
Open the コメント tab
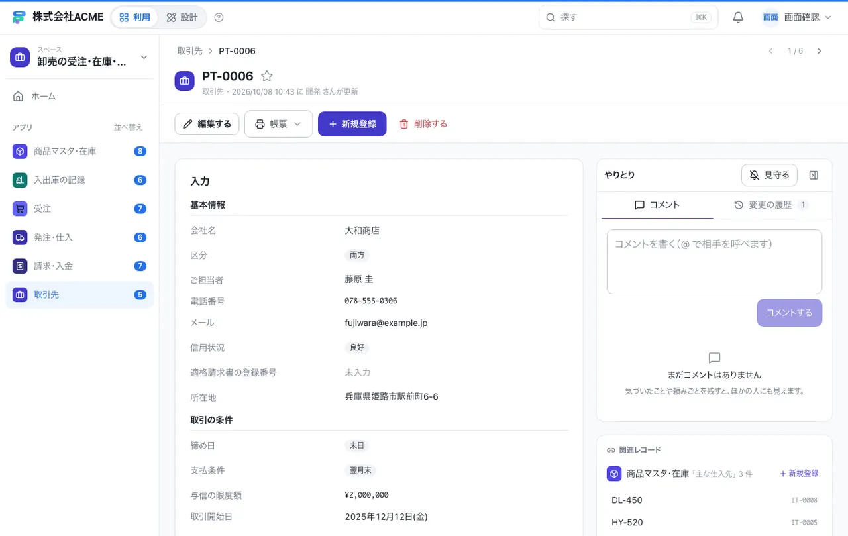click(x=657, y=205)
